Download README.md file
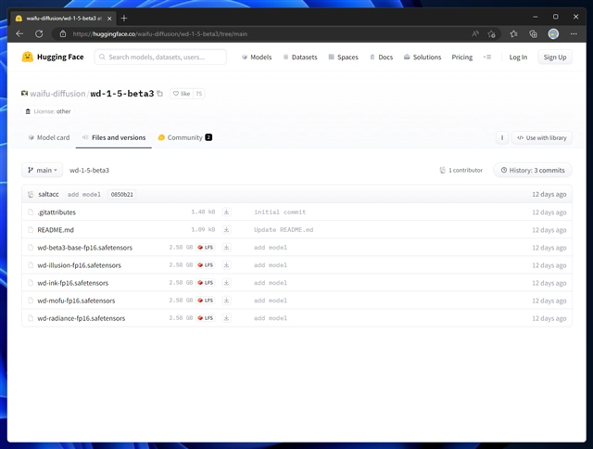The height and width of the screenshot is (449, 593). pyautogui.click(x=226, y=229)
